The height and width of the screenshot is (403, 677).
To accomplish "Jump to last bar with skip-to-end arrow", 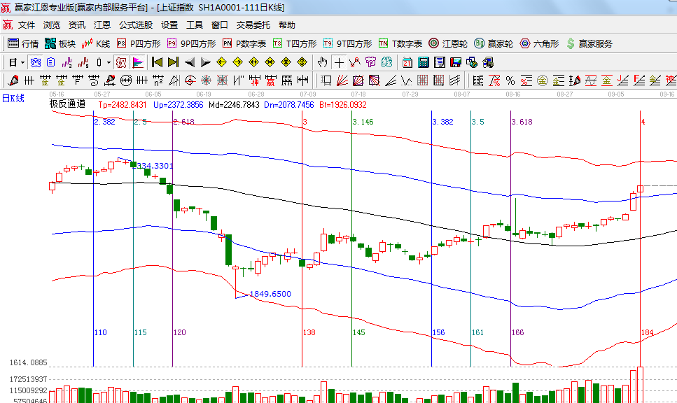I will click(x=173, y=62).
